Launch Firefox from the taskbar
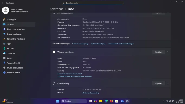 (x=111, y=101)
